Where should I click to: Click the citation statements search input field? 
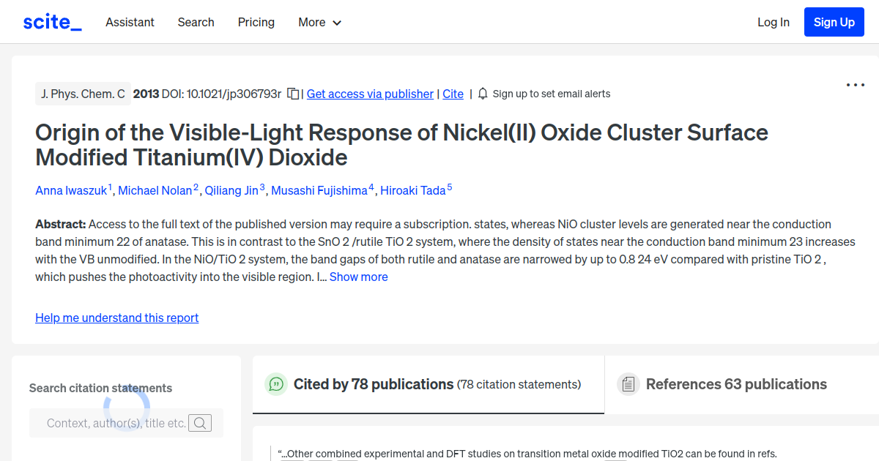click(x=110, y=423)
